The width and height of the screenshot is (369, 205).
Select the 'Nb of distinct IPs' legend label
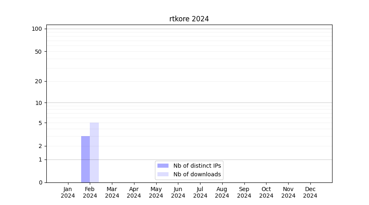tap(197, 166)
